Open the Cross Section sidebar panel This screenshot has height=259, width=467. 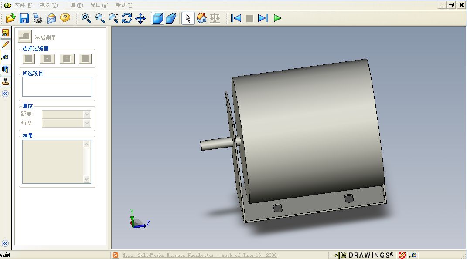[5, 69]
